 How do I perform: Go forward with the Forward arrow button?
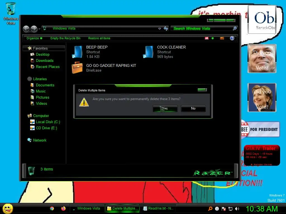coord(34,29)
